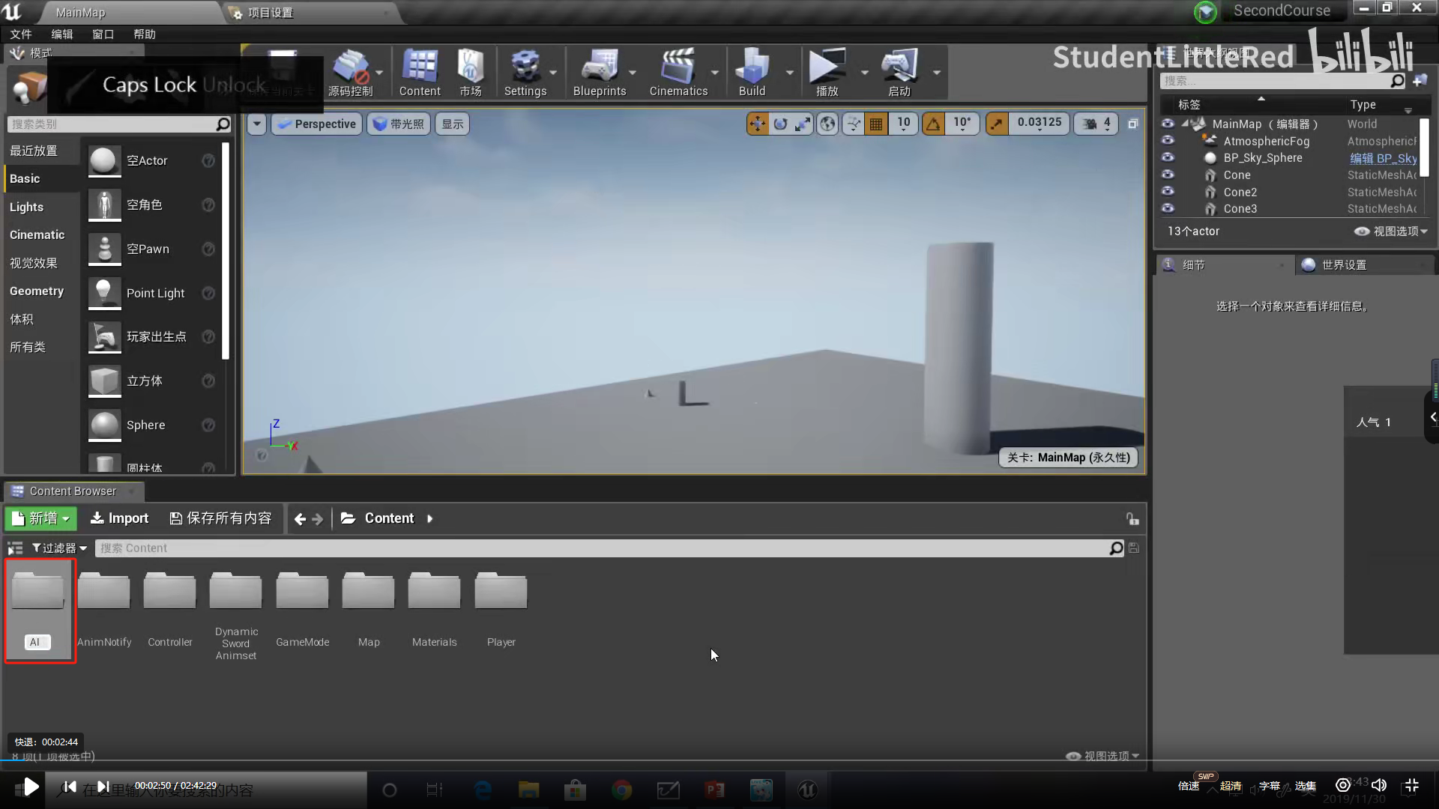Open the Window (窗口) menu
The height and width of the screenshot is (809, 1439).
point(103,34)
